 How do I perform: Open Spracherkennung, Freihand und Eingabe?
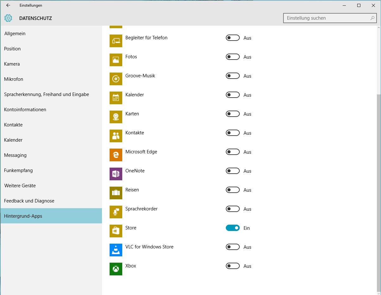point(51,94)
